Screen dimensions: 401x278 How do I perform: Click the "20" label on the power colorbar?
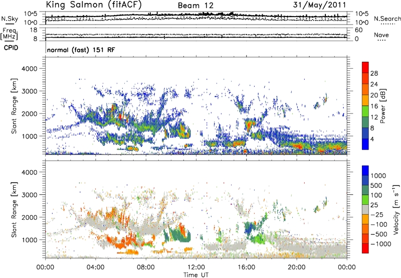(374, 95)
